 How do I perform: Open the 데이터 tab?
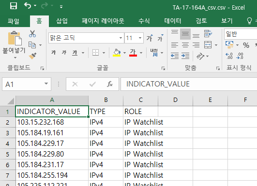(173, 21)
